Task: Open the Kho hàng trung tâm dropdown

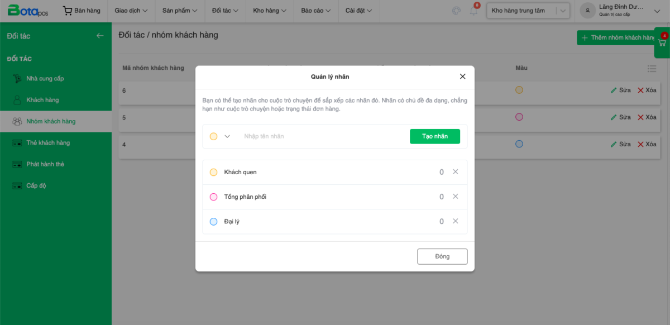Action: point(528,11)
